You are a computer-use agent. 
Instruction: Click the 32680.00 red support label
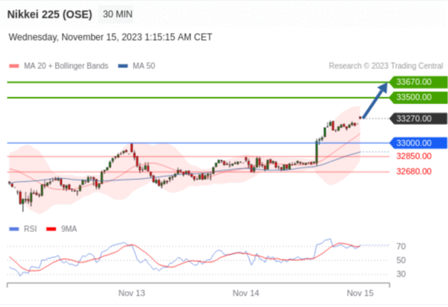(x=414, y=171)
